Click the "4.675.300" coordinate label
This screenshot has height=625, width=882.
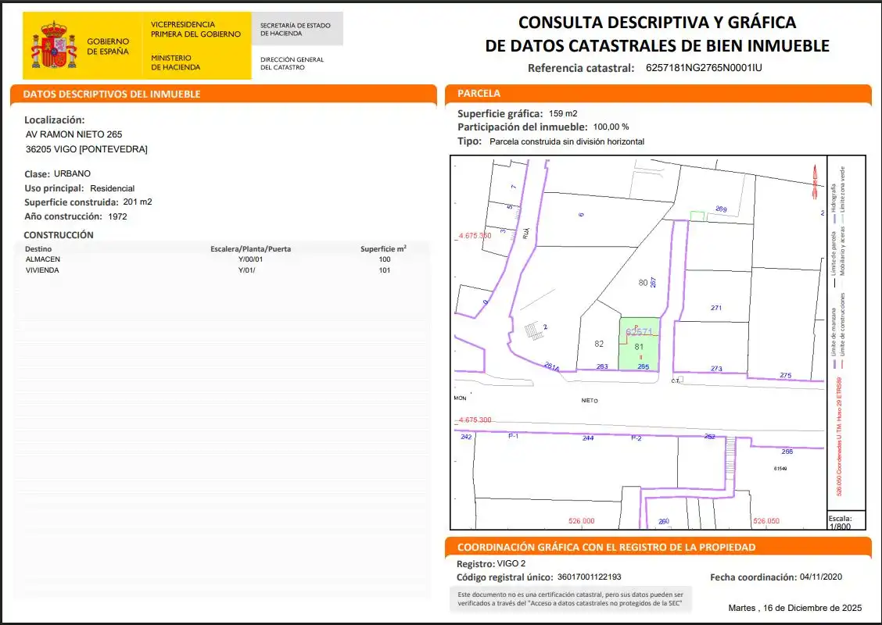click(x=475, y=420)
